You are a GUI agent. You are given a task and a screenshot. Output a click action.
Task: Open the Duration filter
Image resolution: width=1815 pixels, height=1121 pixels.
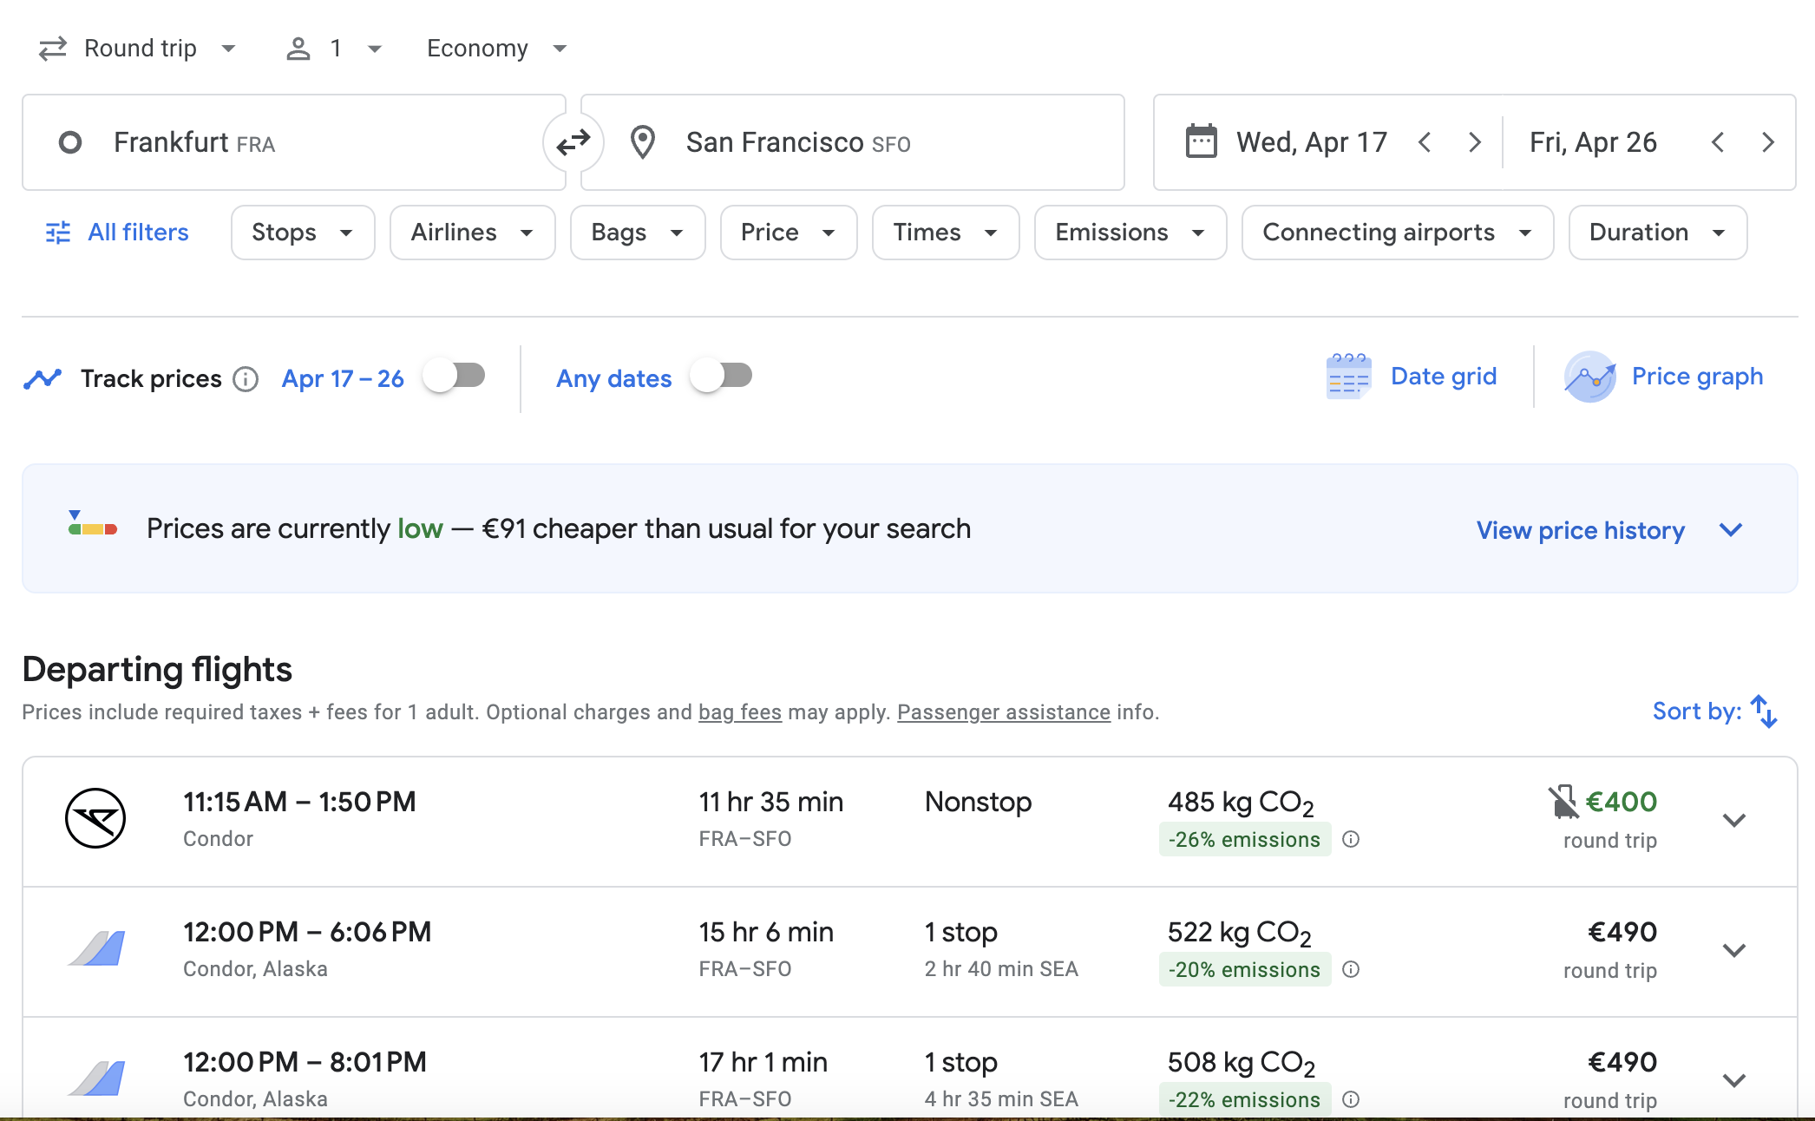click(1658, 233)
